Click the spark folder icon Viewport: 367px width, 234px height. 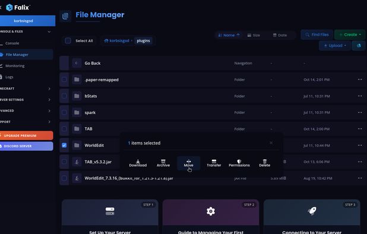tap(77, 112)
